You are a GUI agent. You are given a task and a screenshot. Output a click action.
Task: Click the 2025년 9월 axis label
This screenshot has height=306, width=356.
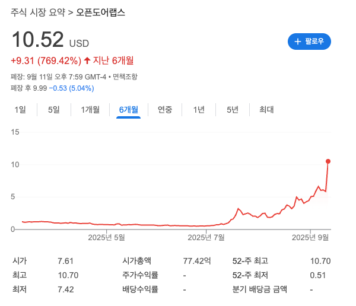(x=310, y=238)
